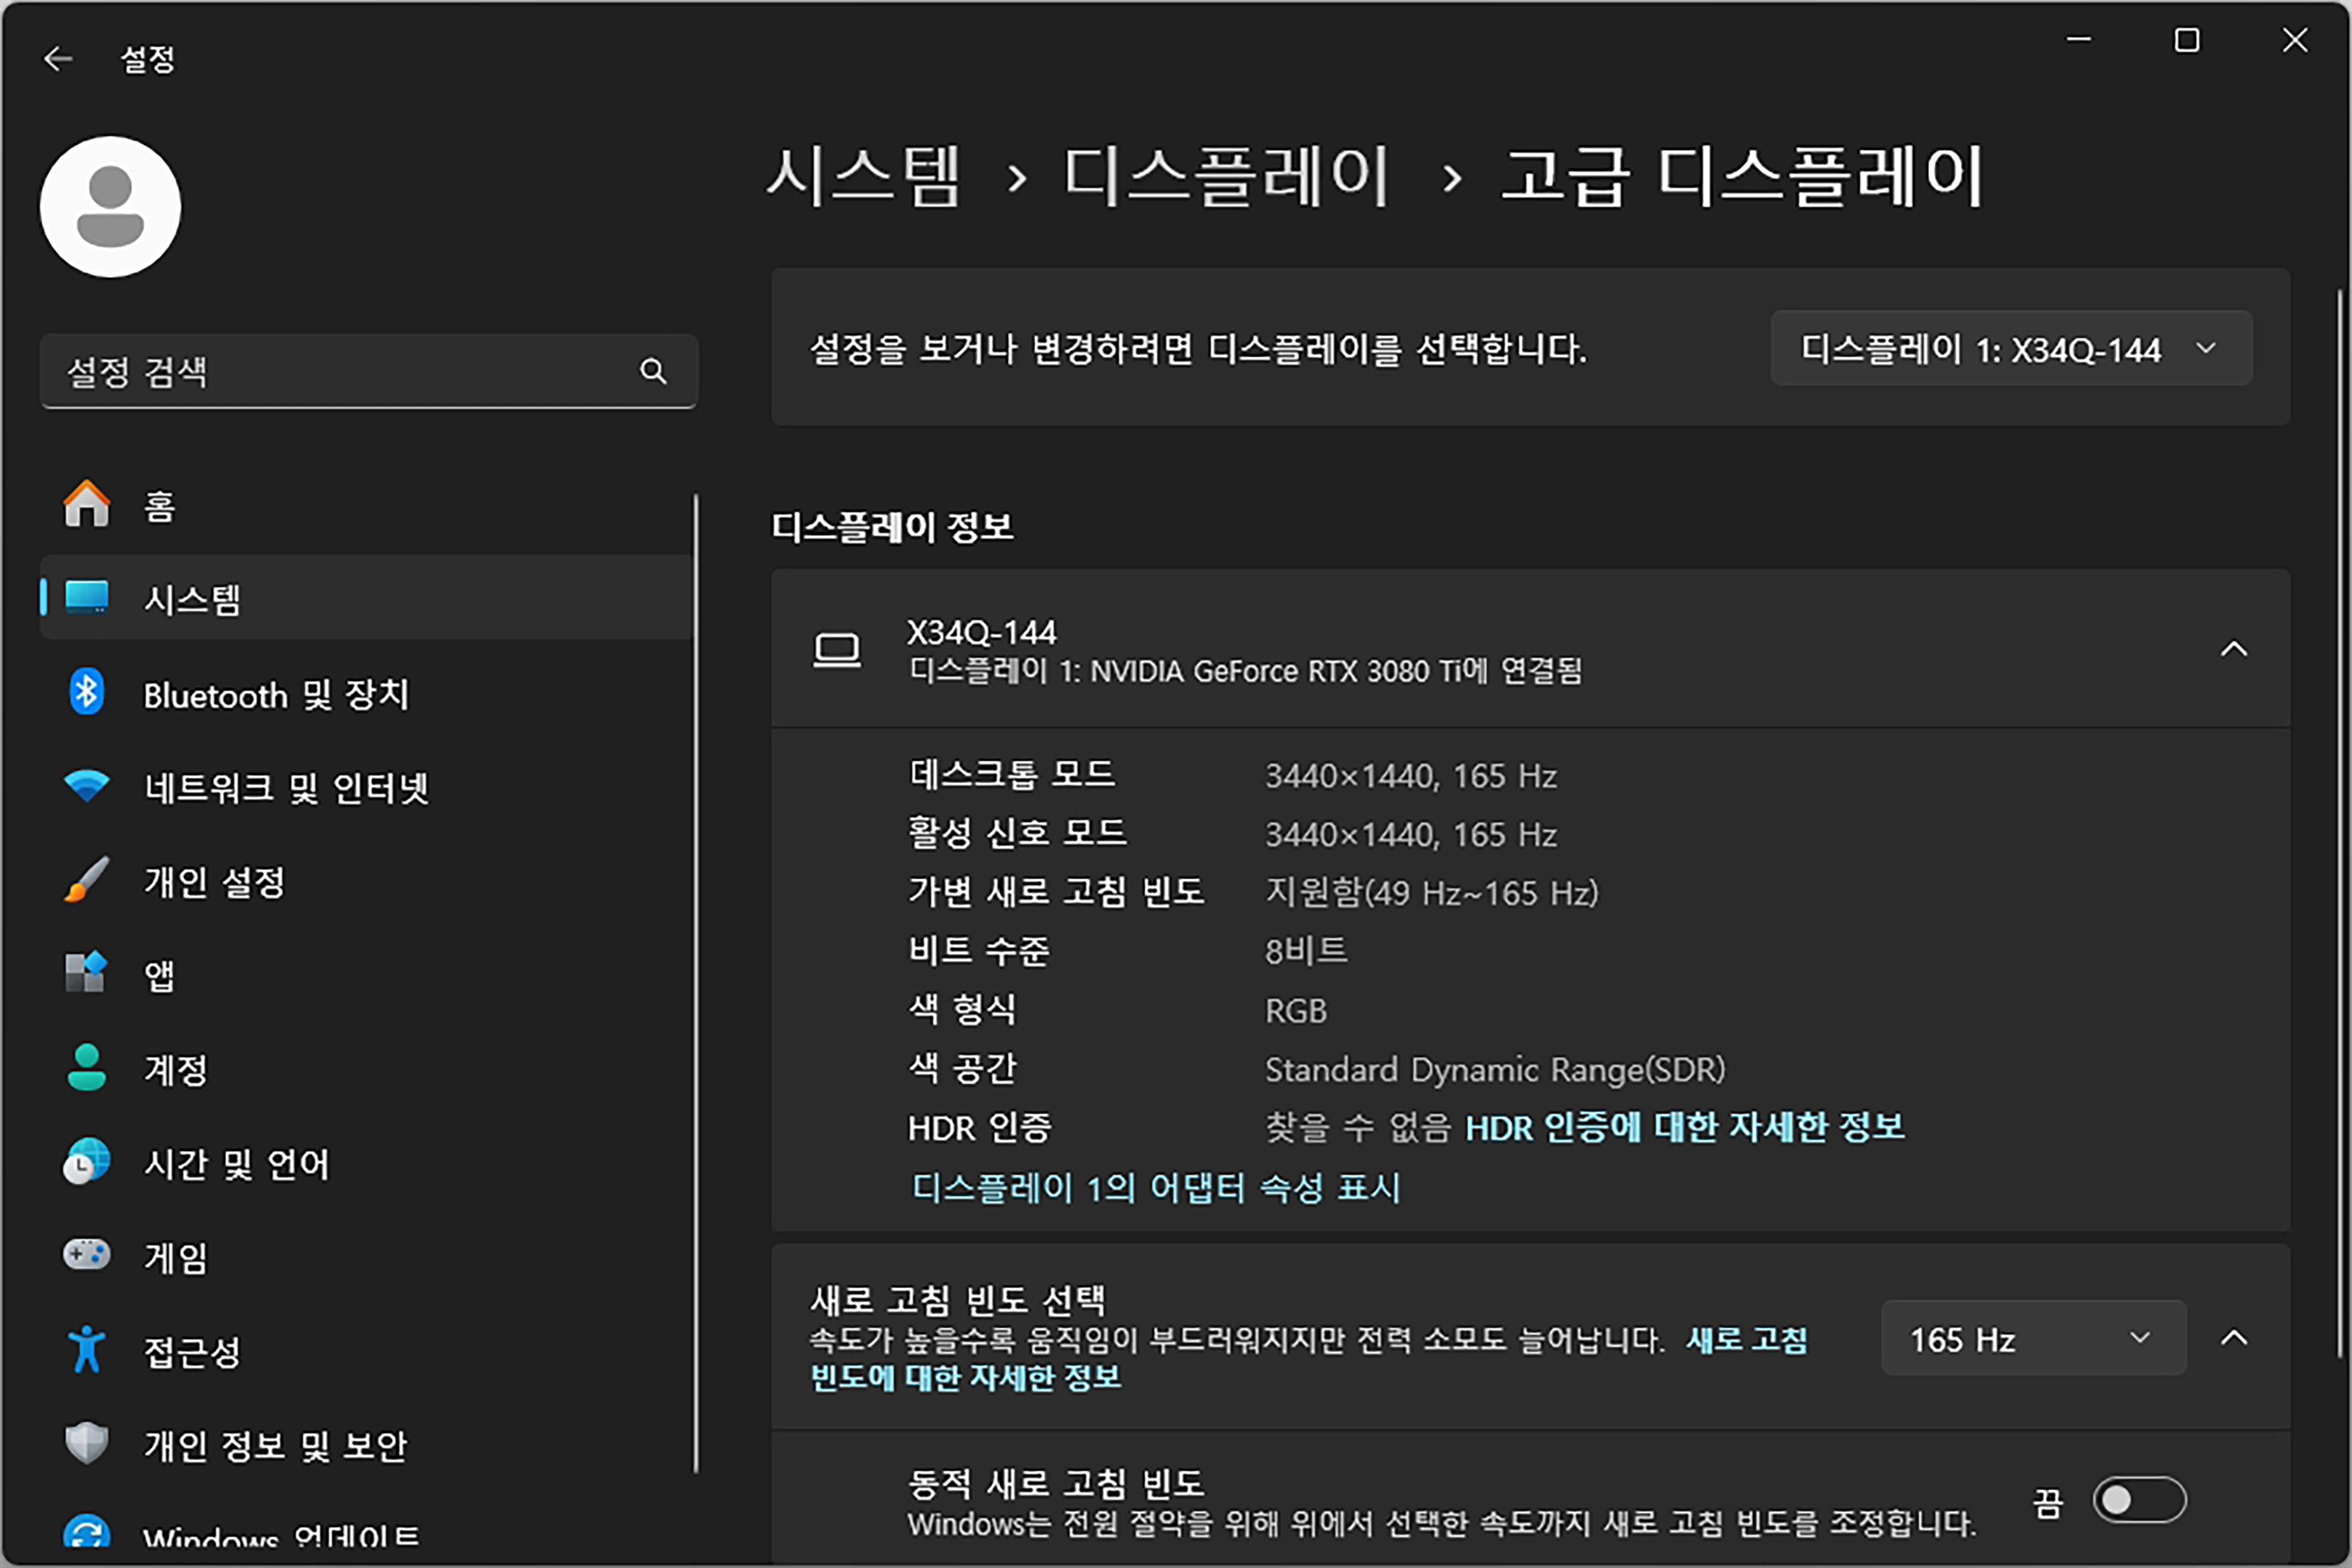Open HDR 인증에 대한 자세한 정보 link
This screenshot has width=2352, height=1568.
(x=1683, y=1127)
